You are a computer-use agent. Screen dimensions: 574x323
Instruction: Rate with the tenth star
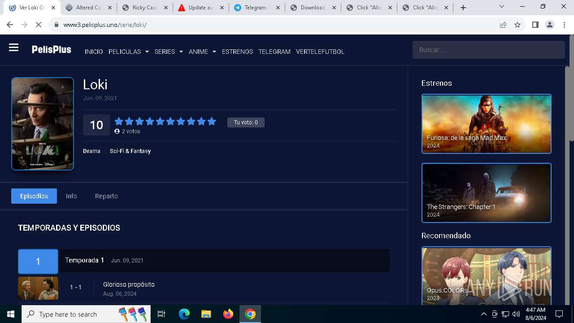point(212,121)
